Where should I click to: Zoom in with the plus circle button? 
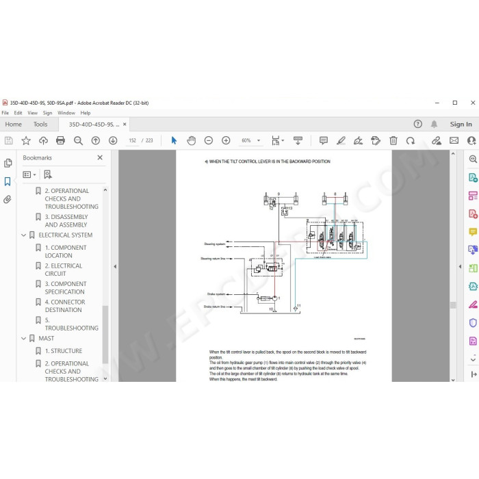point(226,140)
